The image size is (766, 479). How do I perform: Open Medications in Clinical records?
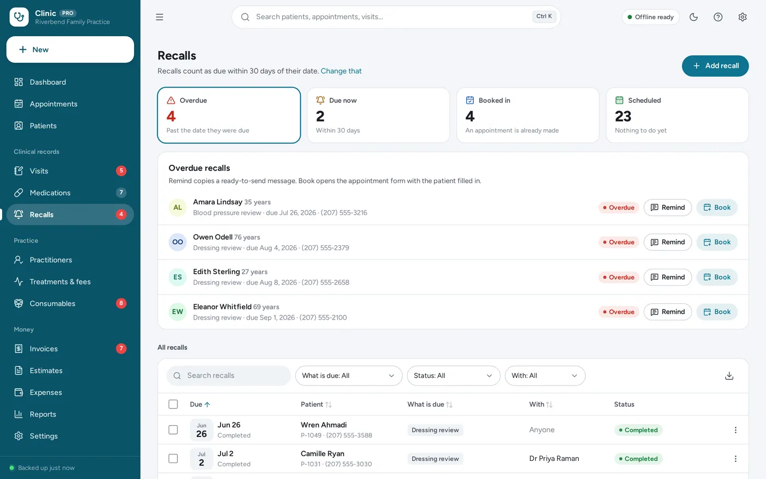(70, 193)
